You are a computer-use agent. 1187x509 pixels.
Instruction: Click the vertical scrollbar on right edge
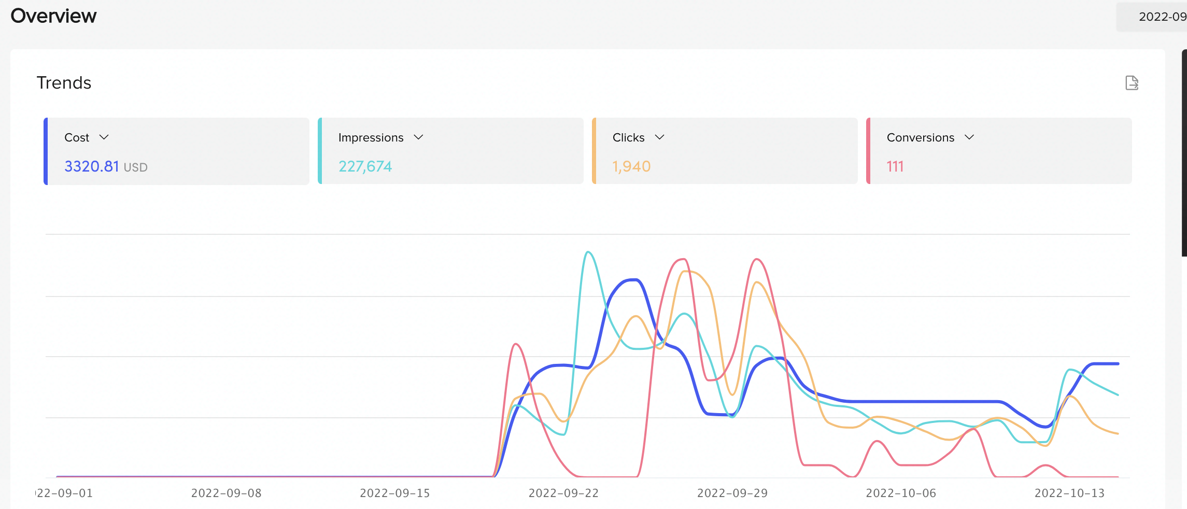[1184, 153]
